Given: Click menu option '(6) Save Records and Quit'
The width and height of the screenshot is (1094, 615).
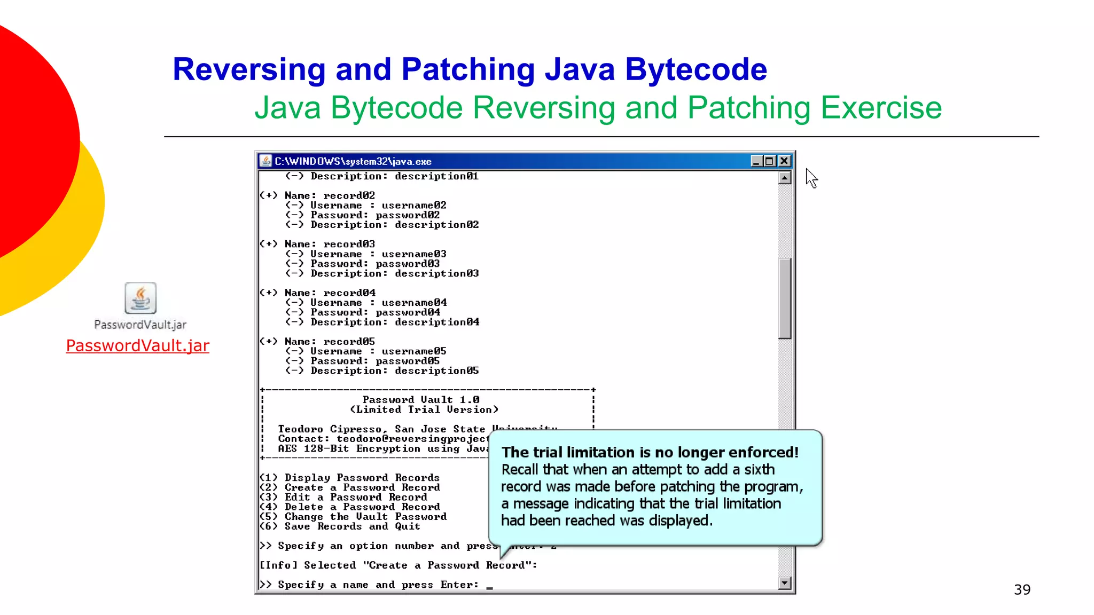Looking at the screenshot, I should pyautogui.click(x=340, y=526).
